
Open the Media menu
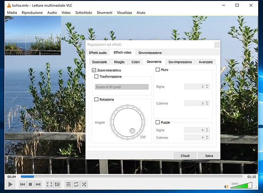(x=12, y=12)
